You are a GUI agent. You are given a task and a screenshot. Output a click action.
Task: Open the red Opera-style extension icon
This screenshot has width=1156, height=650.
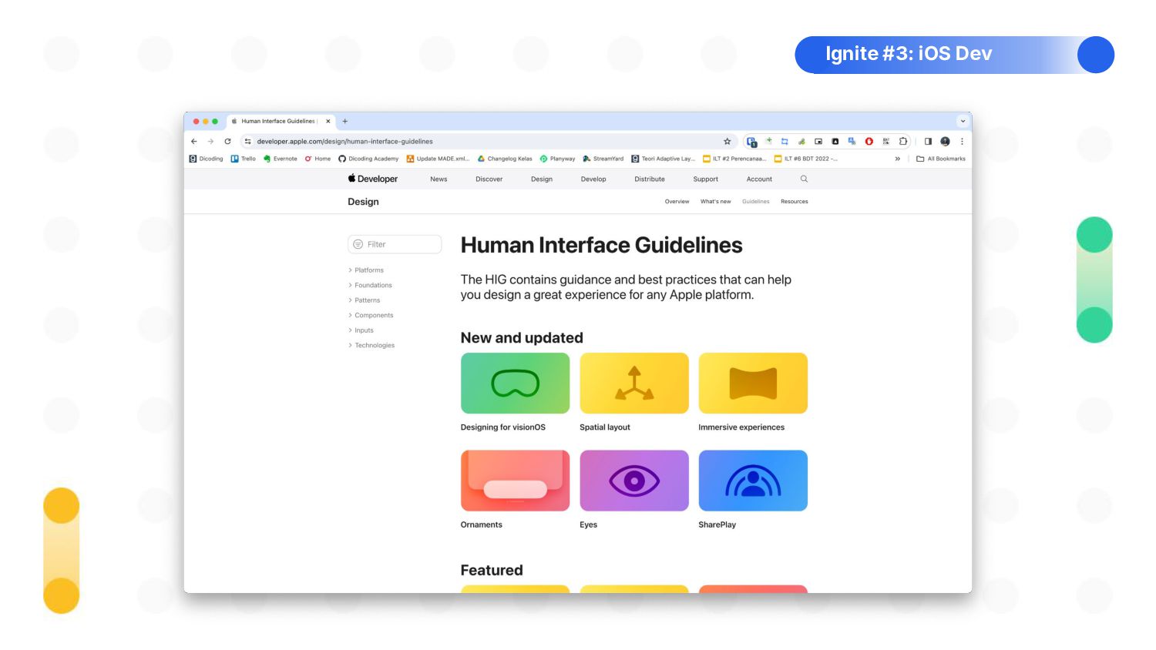point(869,142)
